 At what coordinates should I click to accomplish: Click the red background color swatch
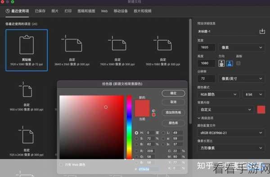(x=261, y=110)
